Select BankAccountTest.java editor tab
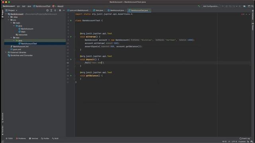The image size is (255, 143). (139, 10)
